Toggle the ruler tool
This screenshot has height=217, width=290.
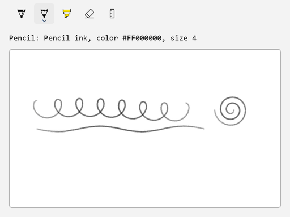click(x=112, y=14)
